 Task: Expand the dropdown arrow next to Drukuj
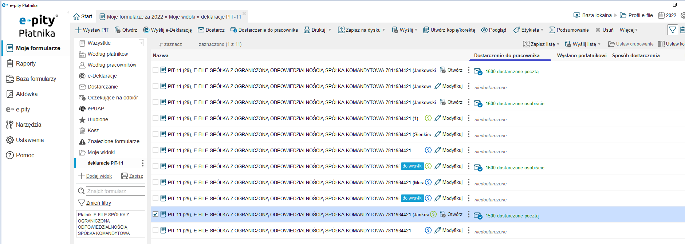coord(330,30)
